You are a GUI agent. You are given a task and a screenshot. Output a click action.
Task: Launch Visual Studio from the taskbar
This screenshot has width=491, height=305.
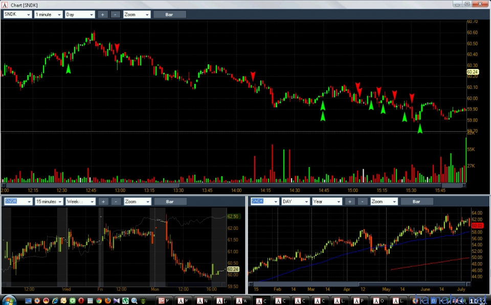coord(117,301)
